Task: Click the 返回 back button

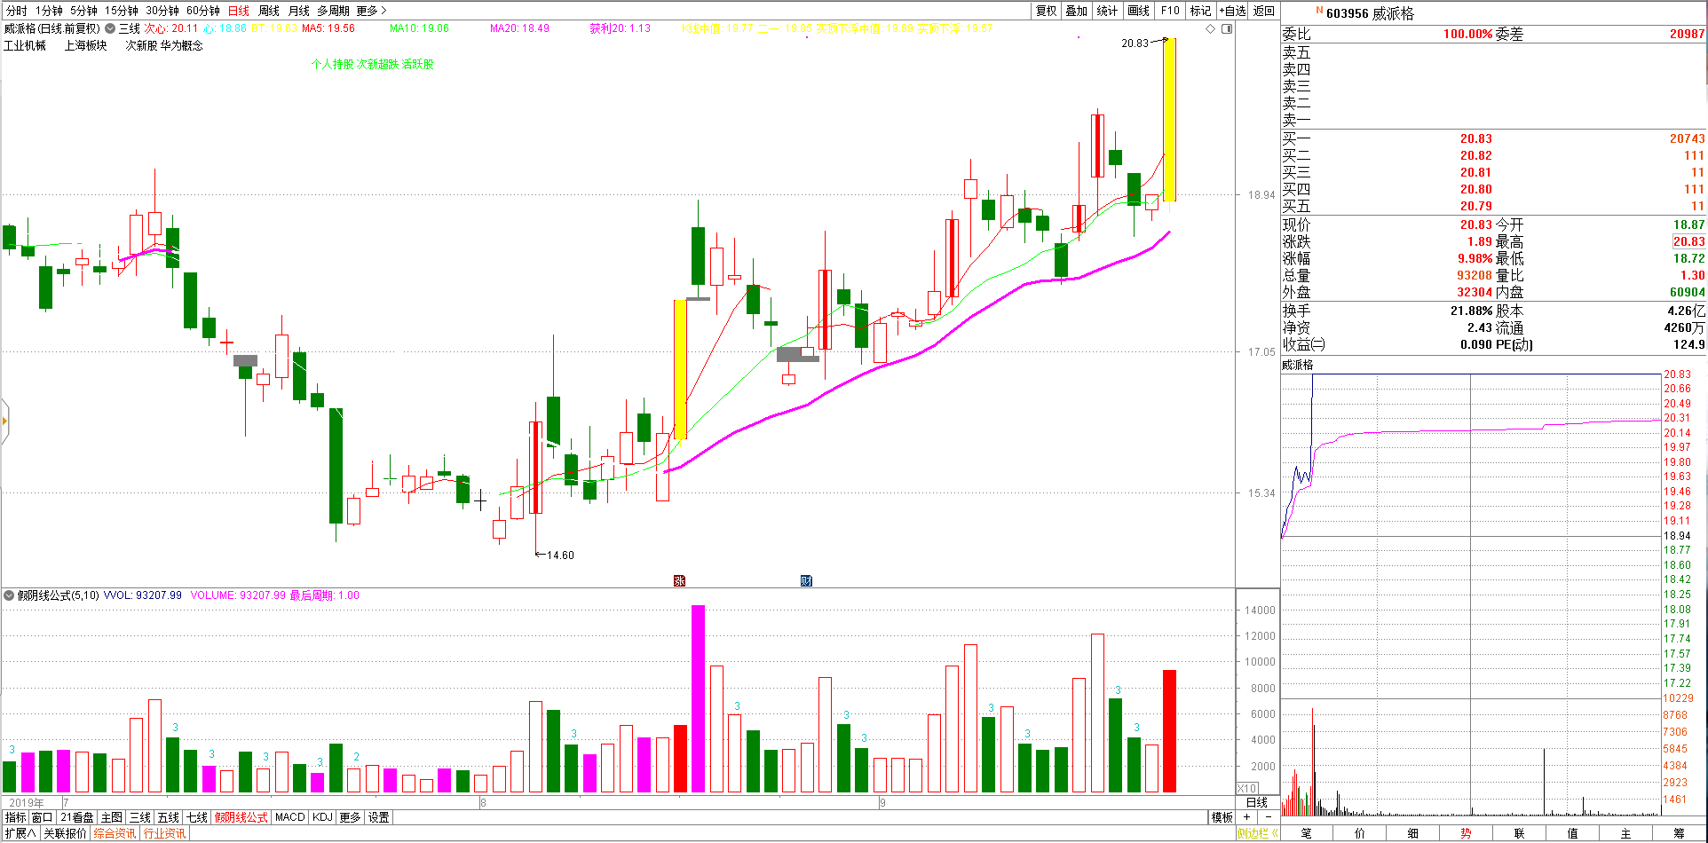Action: click(x=1264, y=11)
